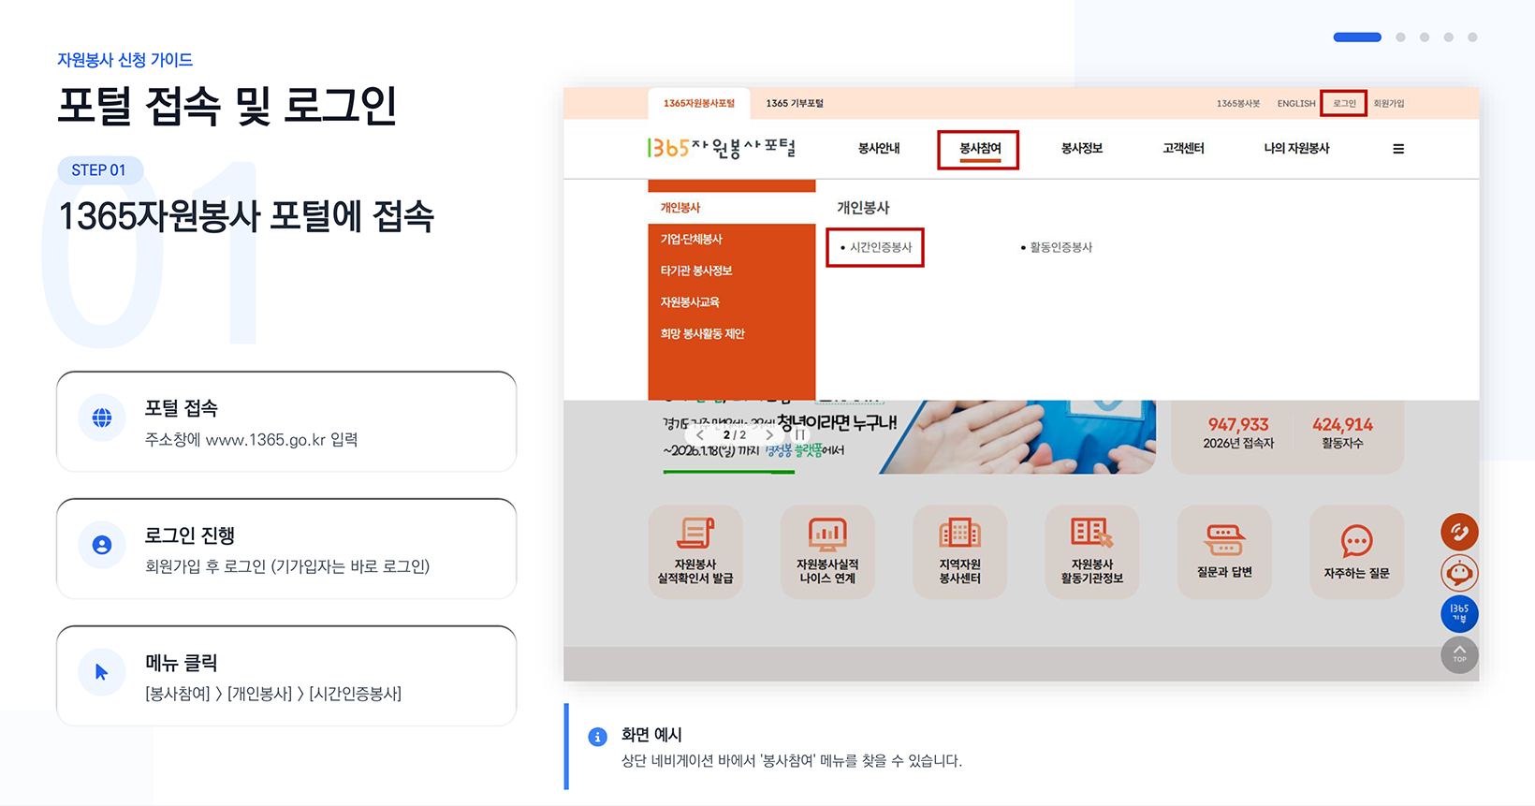Pause the banner slideshow
This screenshot has height=806, width=1535.
coord(800,434)
